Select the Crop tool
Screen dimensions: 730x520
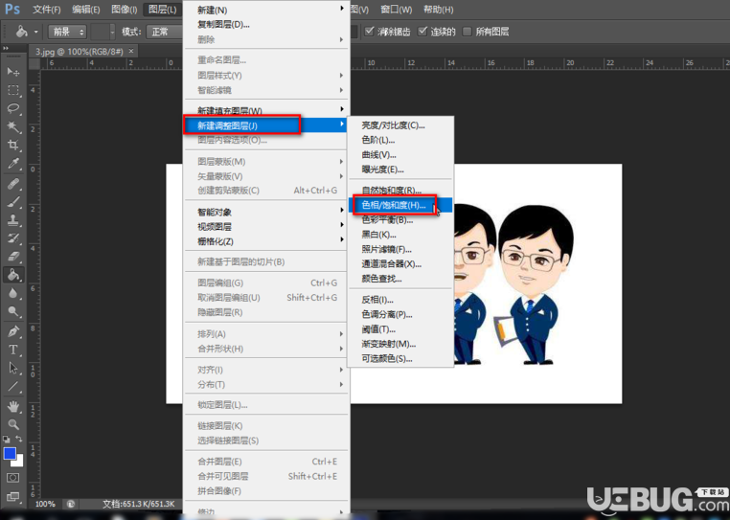coord(13,146)
